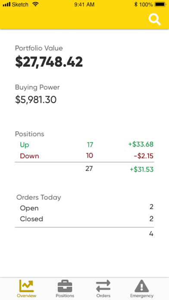Tap the battery indicator icon
This screenshot has width=169, height=300.
click(x=160, y=4)
